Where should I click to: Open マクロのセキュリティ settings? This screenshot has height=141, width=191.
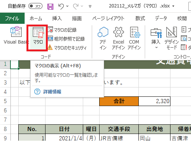67,48
